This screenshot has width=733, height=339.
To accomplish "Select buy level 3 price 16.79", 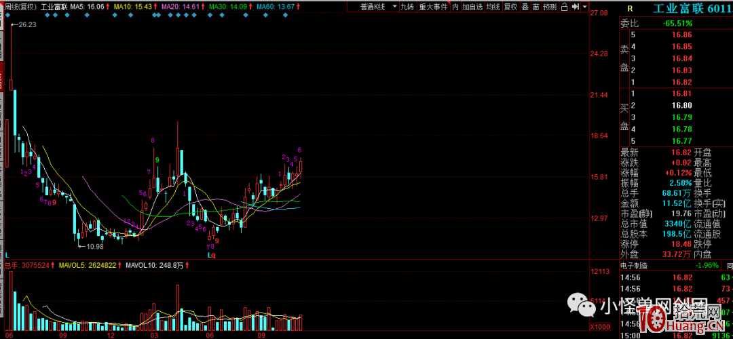I will coord(681,117).
